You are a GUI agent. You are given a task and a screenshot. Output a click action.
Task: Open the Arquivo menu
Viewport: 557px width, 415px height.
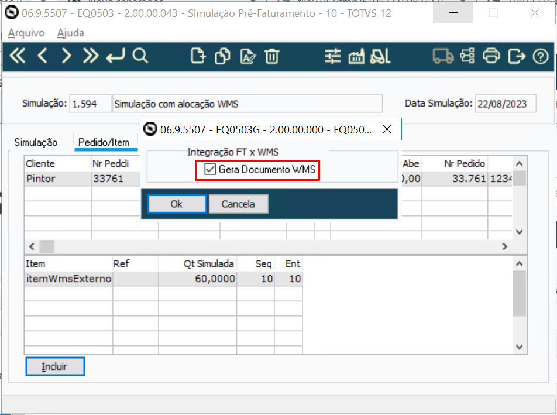click(x=26, y=33)
